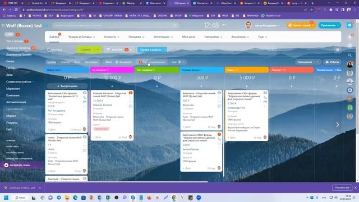Select the magenta kanban stage header
This screenshot has width=359, height=202.
tap(112, 70)
